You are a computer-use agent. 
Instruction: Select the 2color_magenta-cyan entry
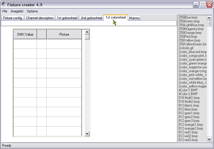(x=193, y=67)
